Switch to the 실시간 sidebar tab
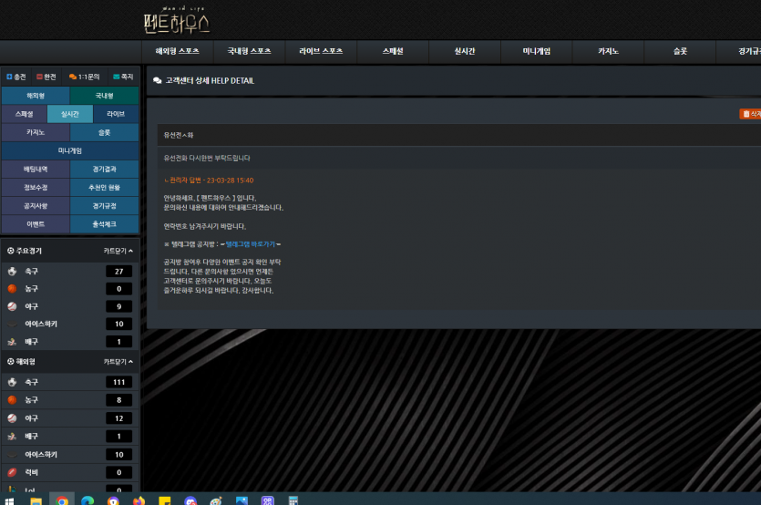 click(70, 114)
